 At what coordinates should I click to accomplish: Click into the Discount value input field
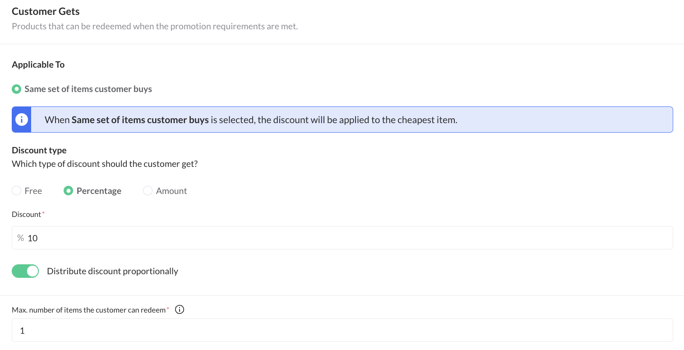(x=343, y=238)
